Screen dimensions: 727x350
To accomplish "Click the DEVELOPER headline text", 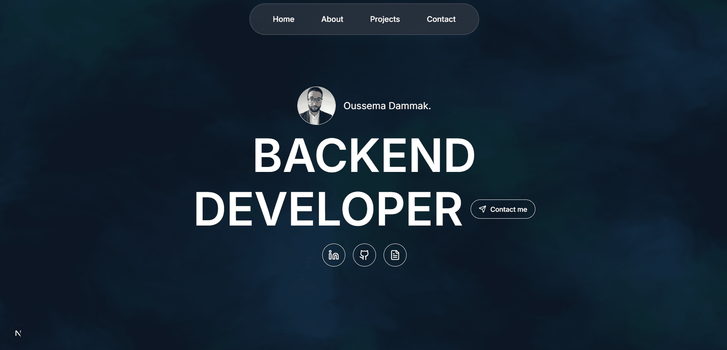I will point(328,209).
